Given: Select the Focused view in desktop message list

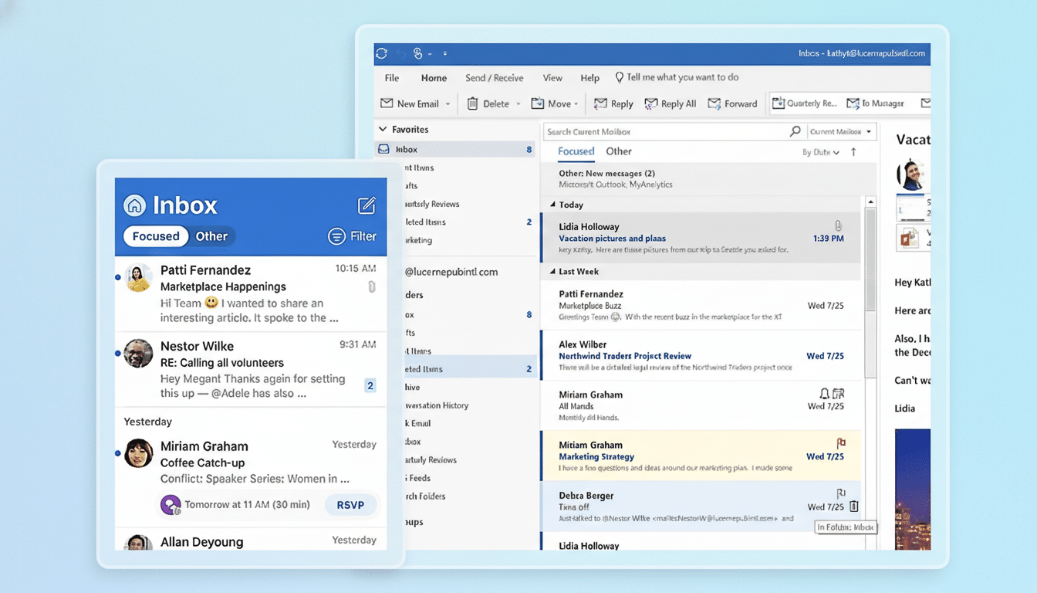Looking at the screenshot, I should [x=576, y=151].
